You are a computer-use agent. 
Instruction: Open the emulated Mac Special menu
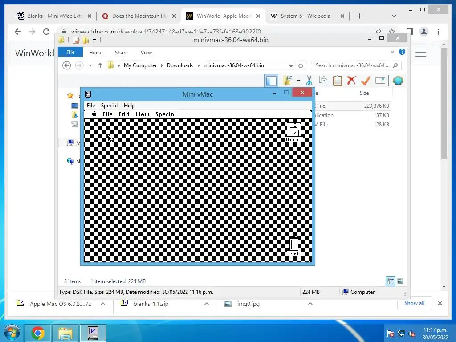(x=166, y=114)
